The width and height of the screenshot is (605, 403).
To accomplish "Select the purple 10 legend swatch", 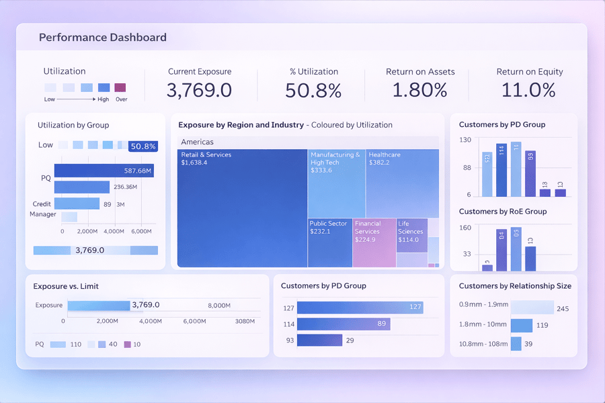I will 129,344.
